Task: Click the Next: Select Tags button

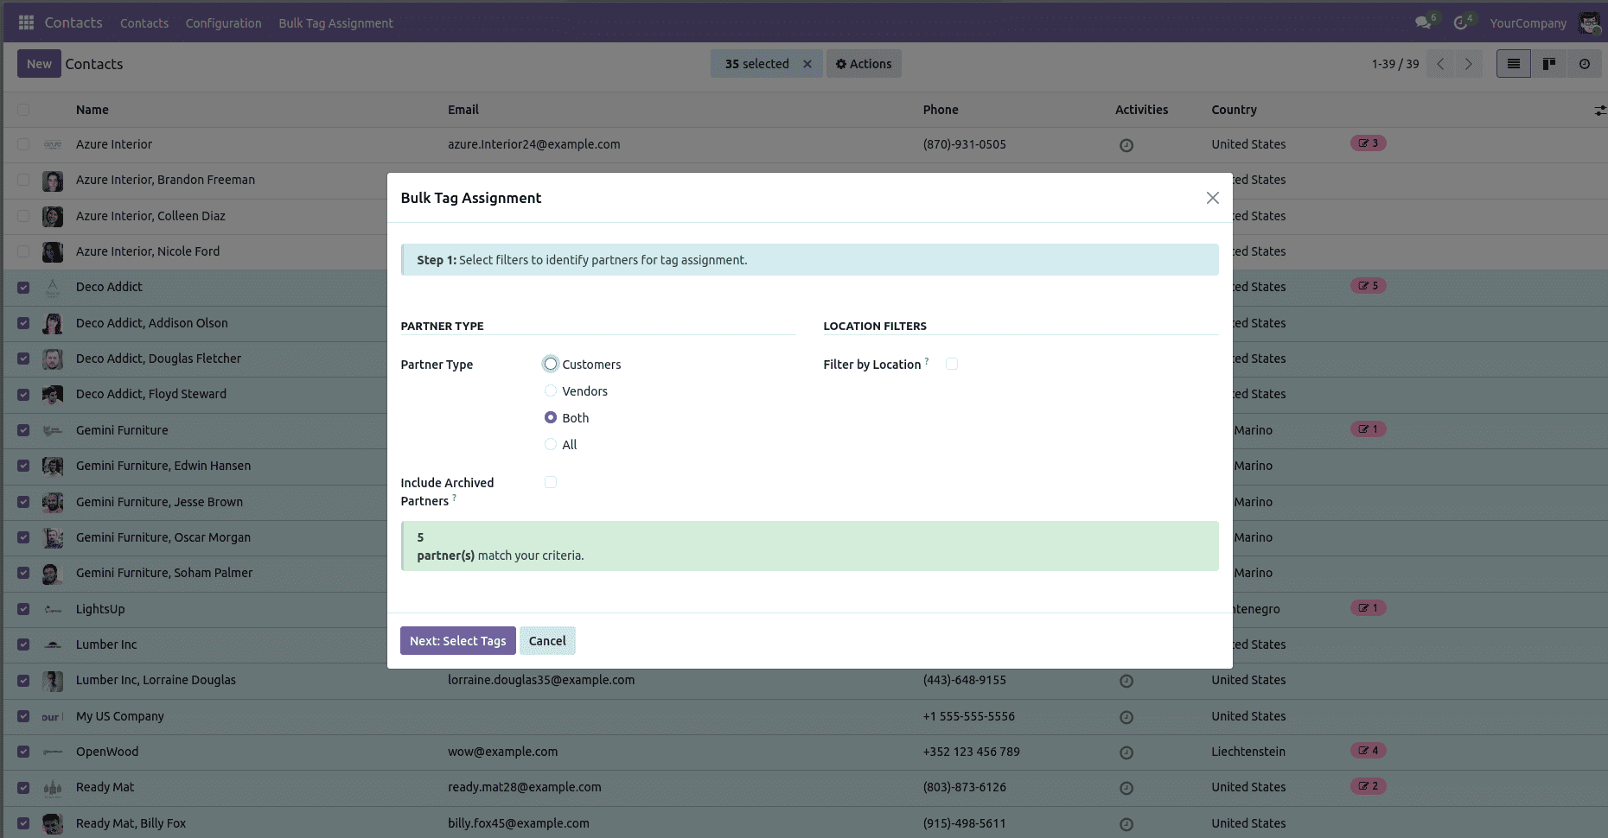Action: pyautogui.click(x=457, y=640)
